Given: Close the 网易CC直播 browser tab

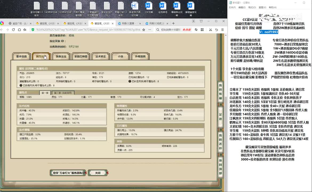Looking at the screenshot, I should tap(140, 23).
